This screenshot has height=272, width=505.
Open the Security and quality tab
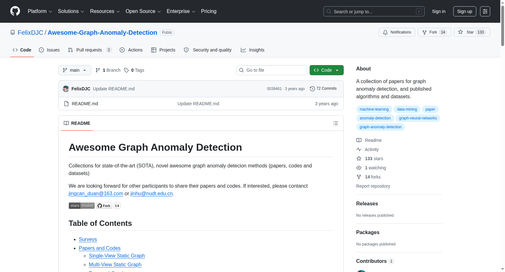point(208,50)
